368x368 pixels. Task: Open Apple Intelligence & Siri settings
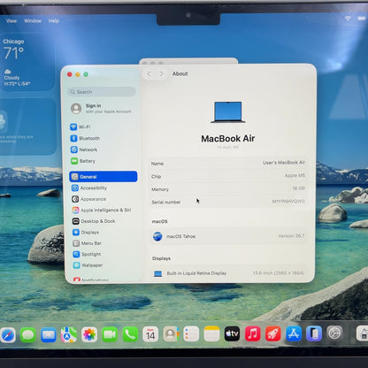pos(102,210)
